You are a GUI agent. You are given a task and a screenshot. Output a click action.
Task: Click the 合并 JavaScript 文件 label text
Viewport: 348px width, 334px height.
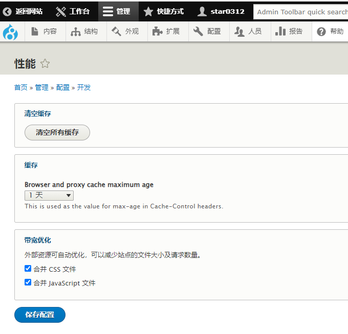(64, 283)
